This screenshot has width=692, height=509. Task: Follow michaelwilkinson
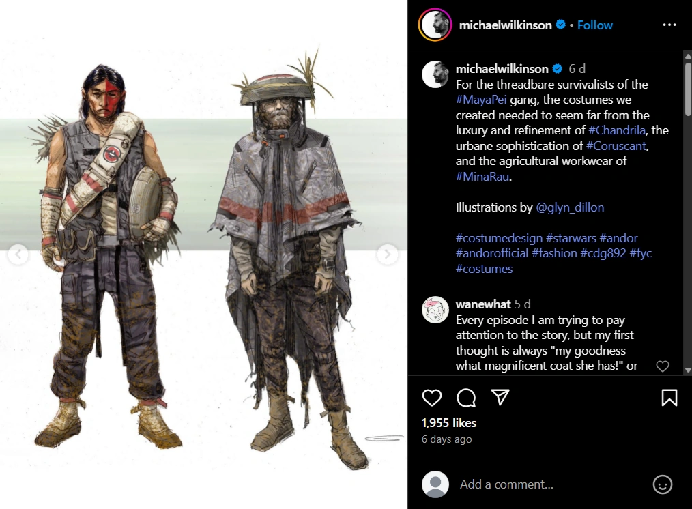(594, 25)
